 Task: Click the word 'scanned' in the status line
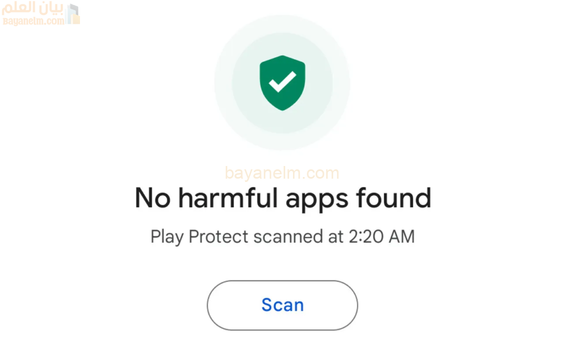tap(288, 237)
